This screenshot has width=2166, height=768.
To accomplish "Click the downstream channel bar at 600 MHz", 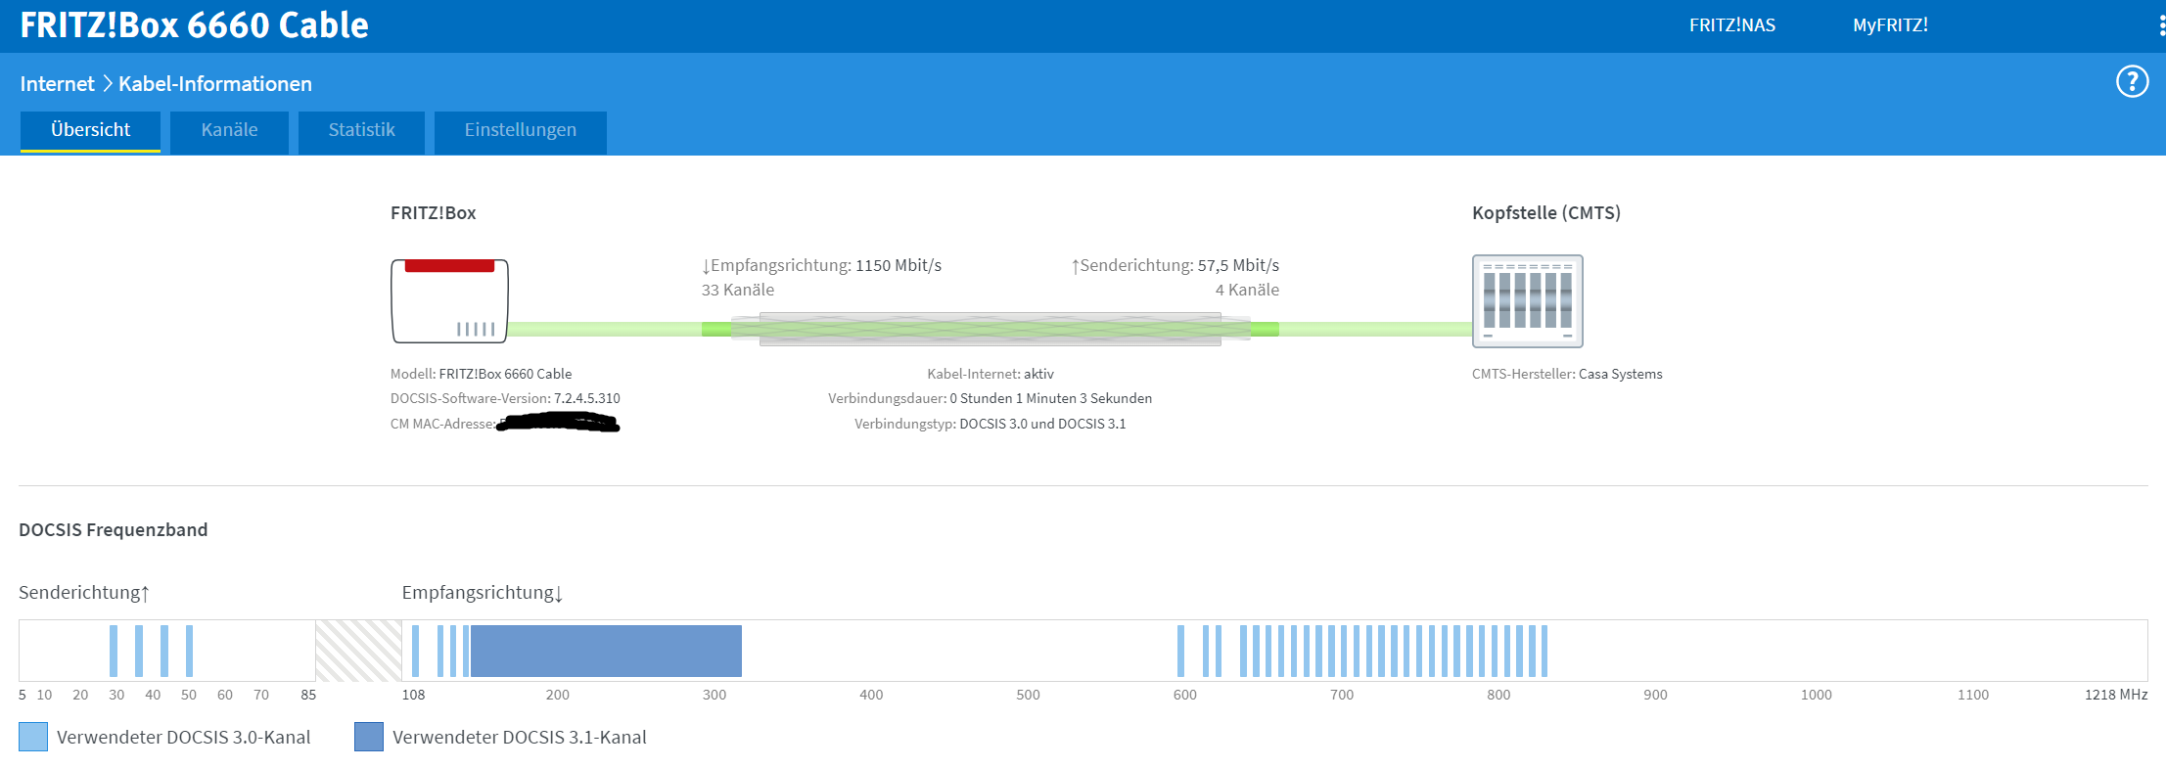I will 1180,651.
